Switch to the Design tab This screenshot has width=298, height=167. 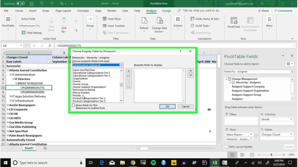tap(167, 11)
